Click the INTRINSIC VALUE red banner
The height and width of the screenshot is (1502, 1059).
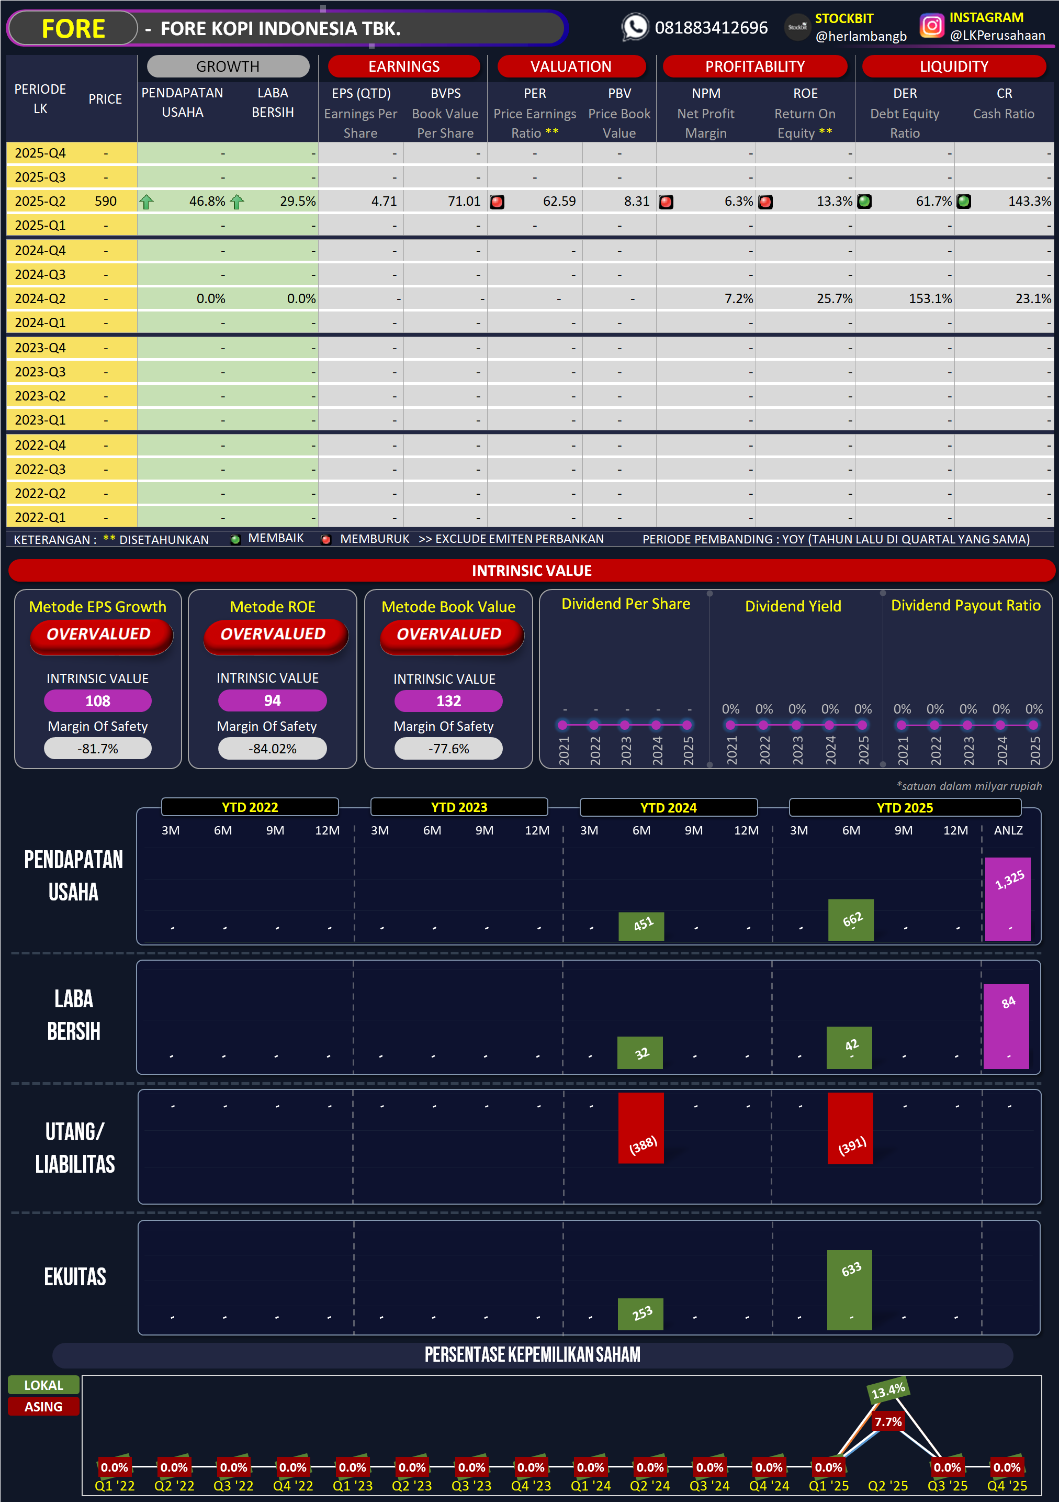(x=532, y=571)
